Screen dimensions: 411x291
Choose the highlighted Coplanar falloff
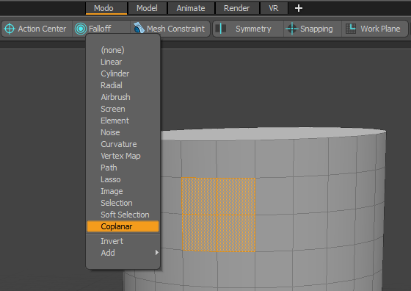pos(123,226)
